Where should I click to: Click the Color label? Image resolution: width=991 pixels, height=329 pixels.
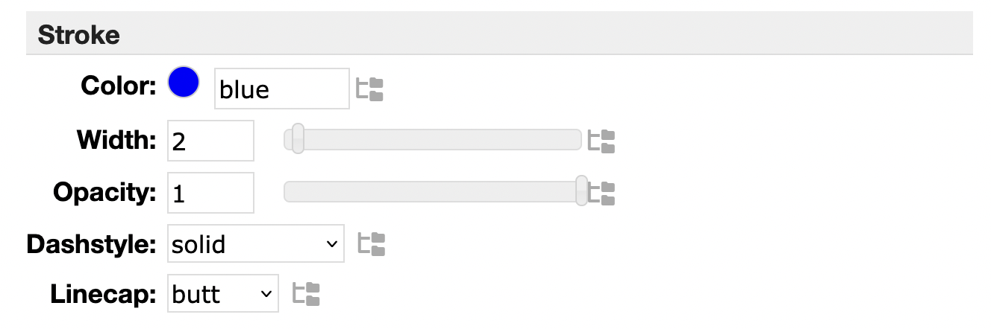pos(118,86)
